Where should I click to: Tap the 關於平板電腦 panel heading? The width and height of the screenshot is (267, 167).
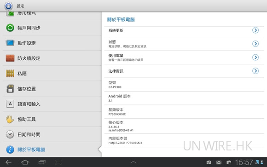tap(121, 20)
